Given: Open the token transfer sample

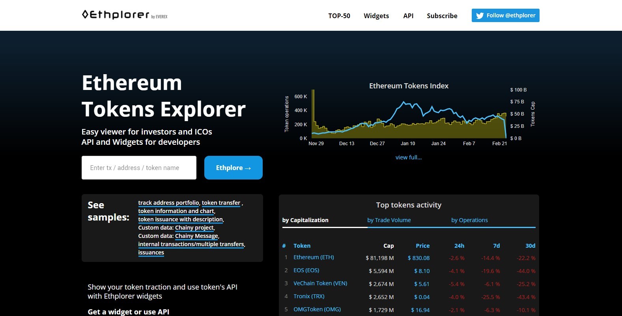Looking at the screenshot, I should 221,203.
